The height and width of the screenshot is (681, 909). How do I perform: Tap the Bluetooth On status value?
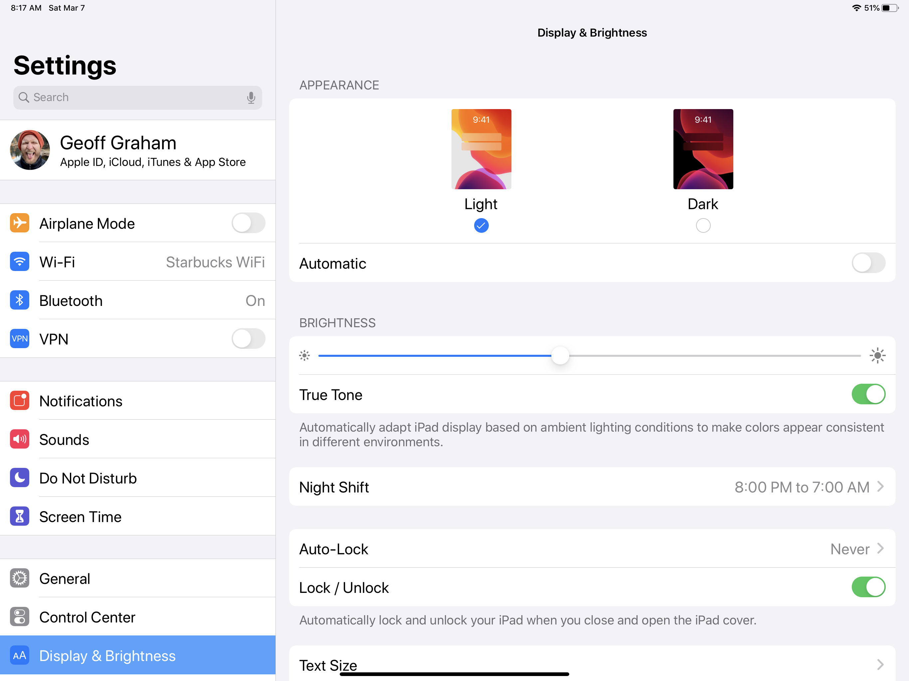[x=255, y=301]
